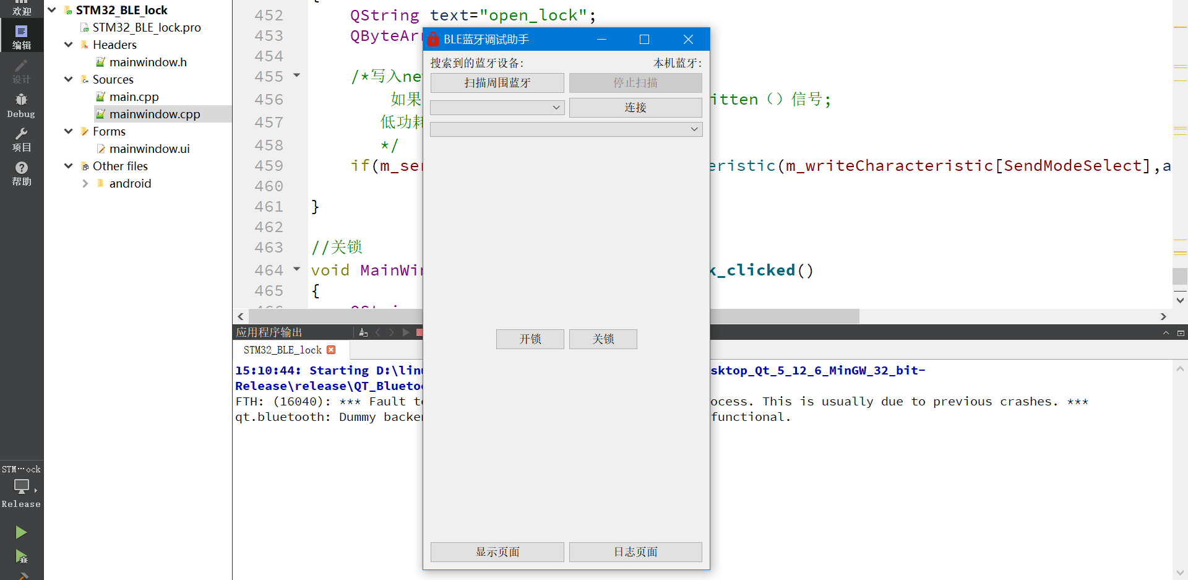Click the 开锁 unlock button
The width and height of the screenshot is (1188, 580).
pyautogui.click(x=530, y=339)
